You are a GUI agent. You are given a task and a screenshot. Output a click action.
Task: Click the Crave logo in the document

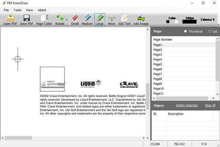click(129, 84)
